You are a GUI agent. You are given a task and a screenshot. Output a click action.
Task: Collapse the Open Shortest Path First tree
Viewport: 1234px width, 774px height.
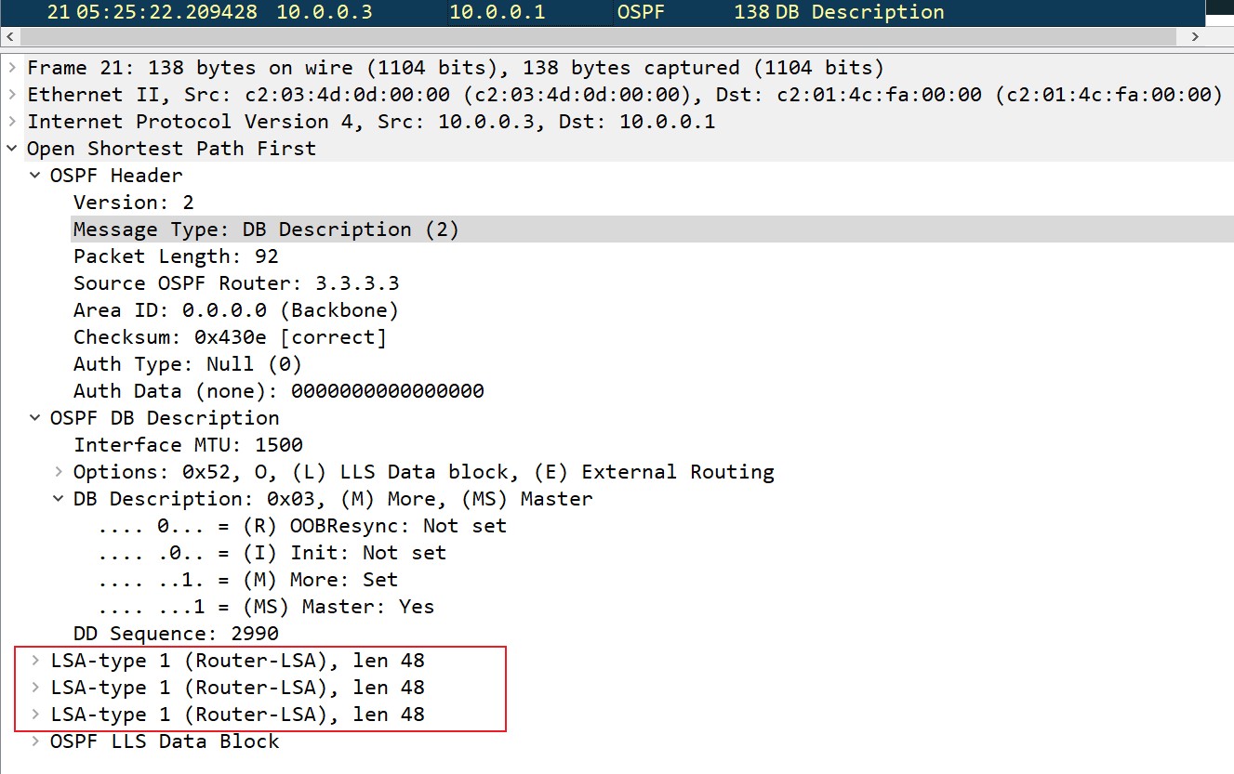[12, 149]
